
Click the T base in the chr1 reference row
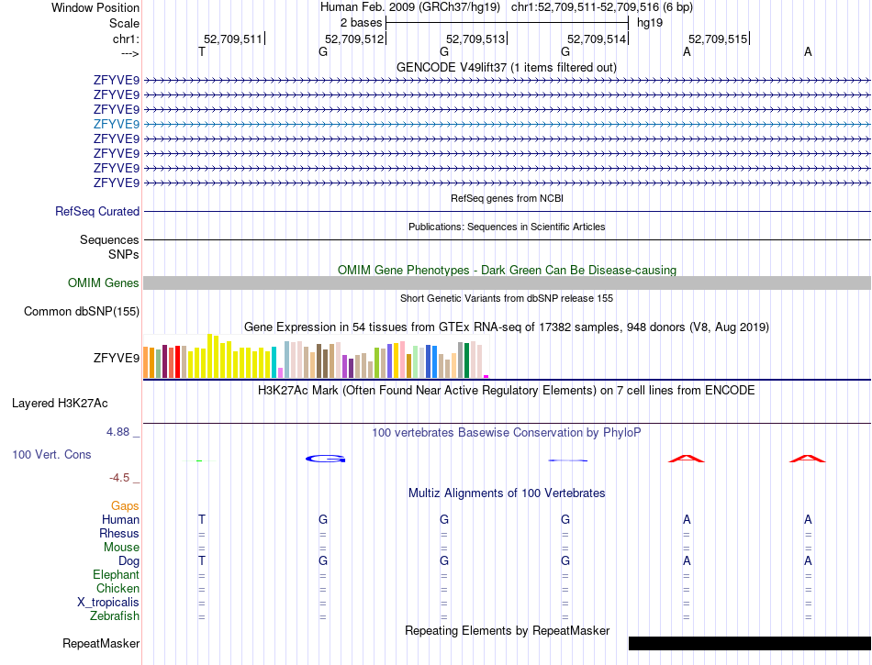tap(202, 51)
